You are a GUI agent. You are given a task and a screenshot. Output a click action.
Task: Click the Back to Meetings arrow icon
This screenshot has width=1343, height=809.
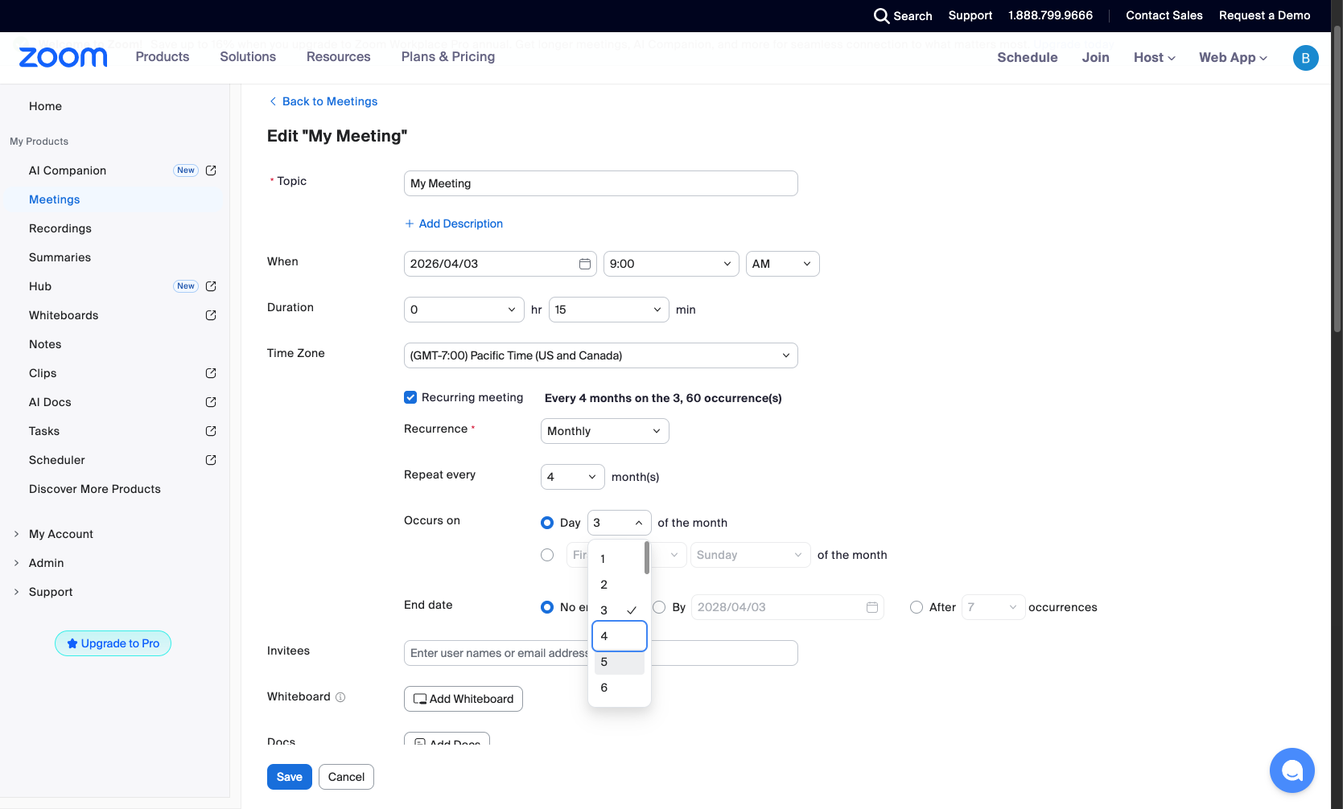coord(273,101)
